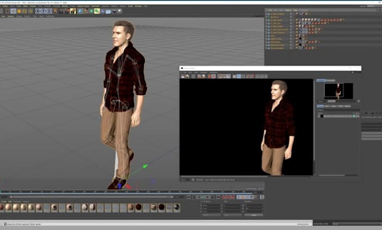Toggle the Z axis lock button
382x230 pixels.
pos(49,11)
